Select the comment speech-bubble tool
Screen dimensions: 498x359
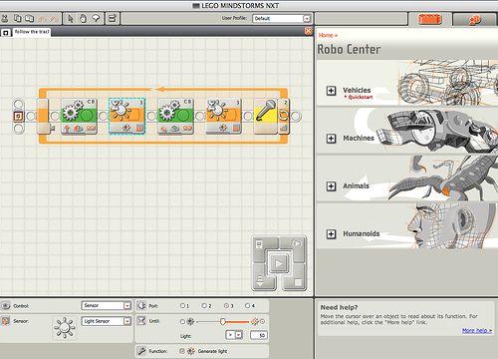click(96, 19)
